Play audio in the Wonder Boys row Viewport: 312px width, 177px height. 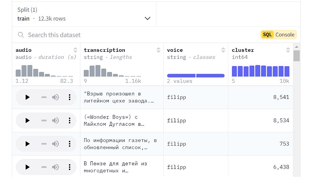tap(27, 121)
